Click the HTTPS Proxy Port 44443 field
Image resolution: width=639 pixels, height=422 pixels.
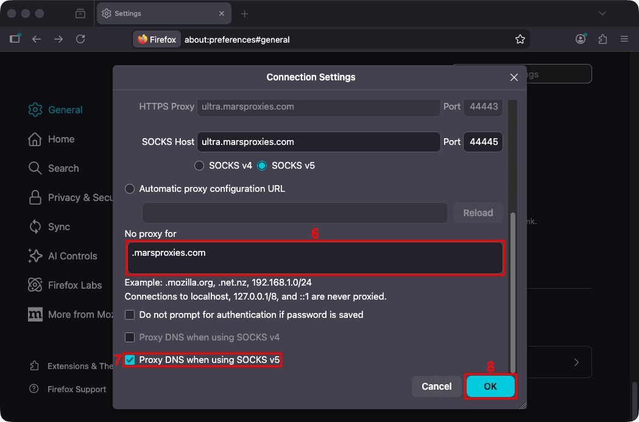point(483,107)
